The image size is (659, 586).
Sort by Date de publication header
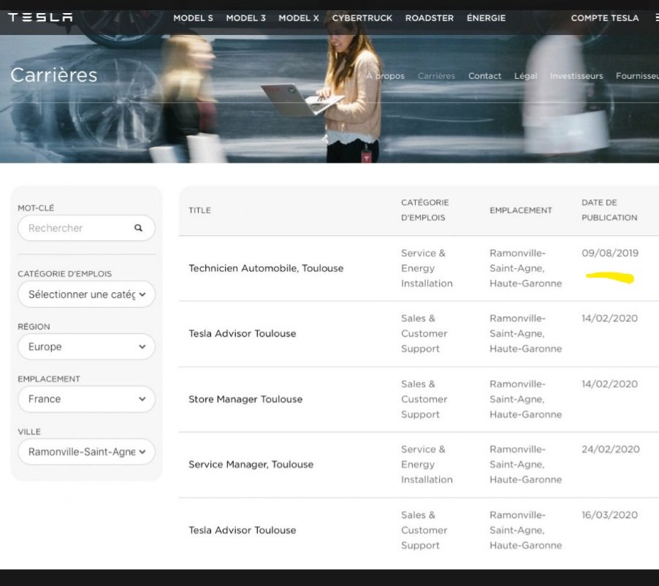[x=609, y=210]
